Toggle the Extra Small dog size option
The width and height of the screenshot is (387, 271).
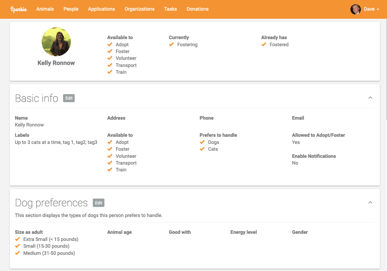pos(17,239)
